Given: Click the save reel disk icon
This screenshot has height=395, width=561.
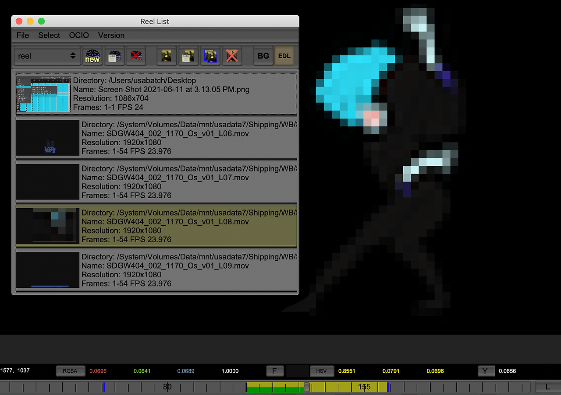Looking at the screenshot, I should [114, 56].
